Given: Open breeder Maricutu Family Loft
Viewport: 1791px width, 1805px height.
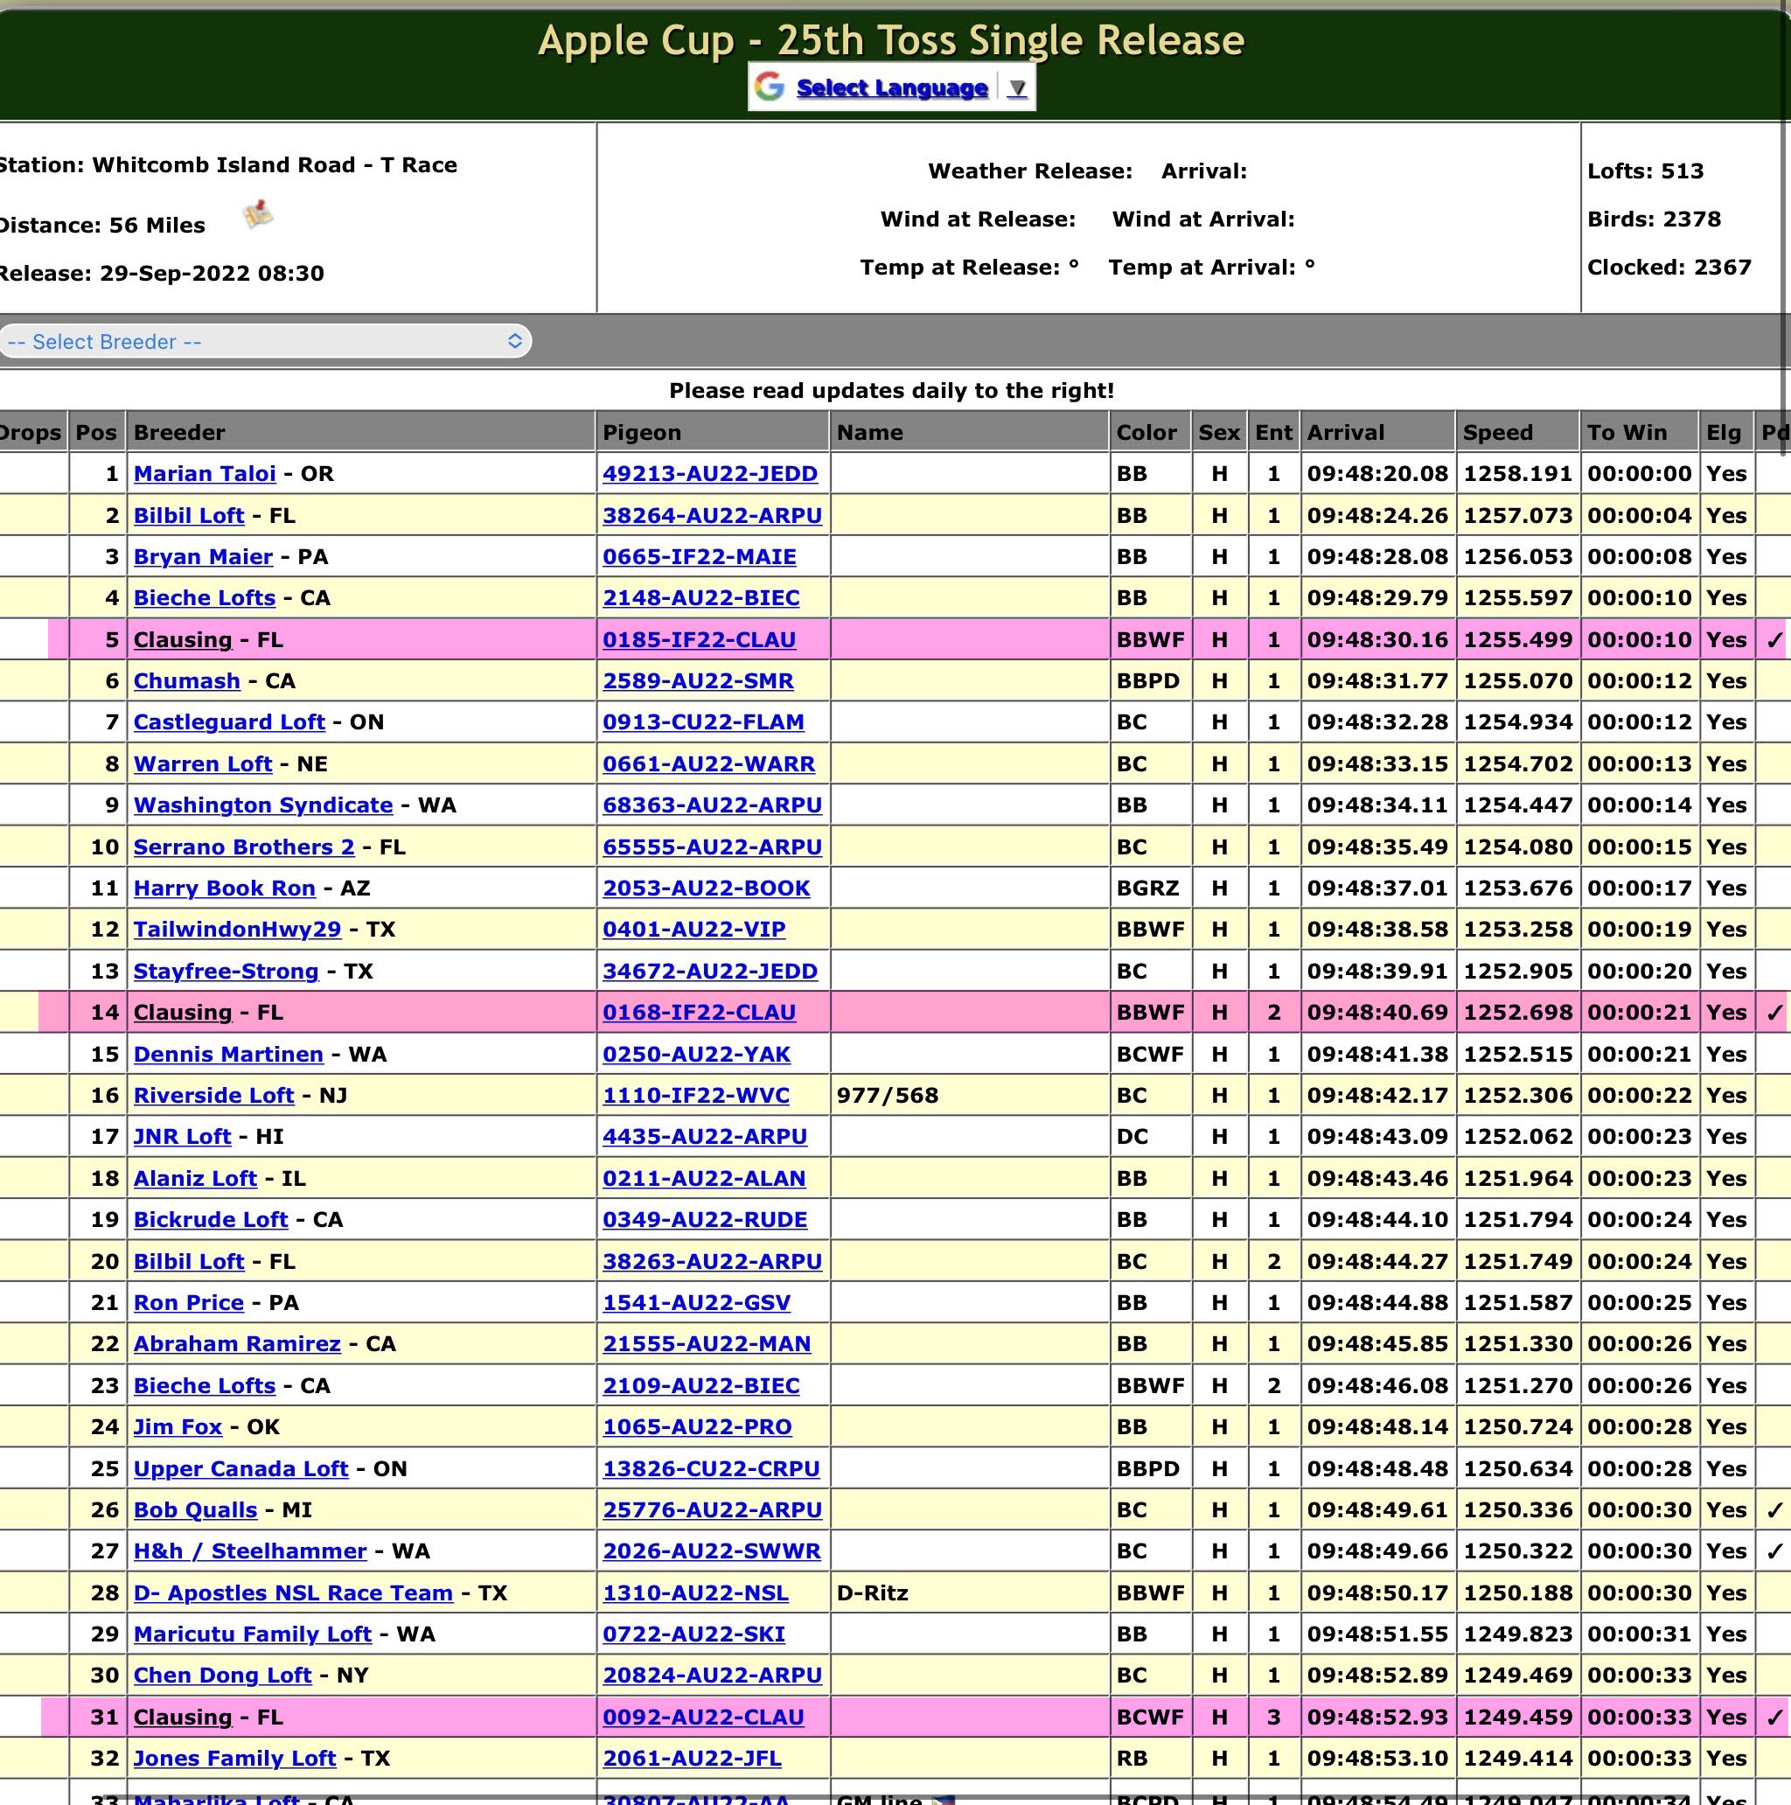Looking at the screenshot, I should pyautogui.click(x=252, y=1635).
